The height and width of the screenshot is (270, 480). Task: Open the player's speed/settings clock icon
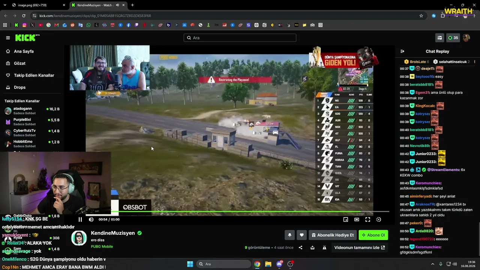pos(379,219)
